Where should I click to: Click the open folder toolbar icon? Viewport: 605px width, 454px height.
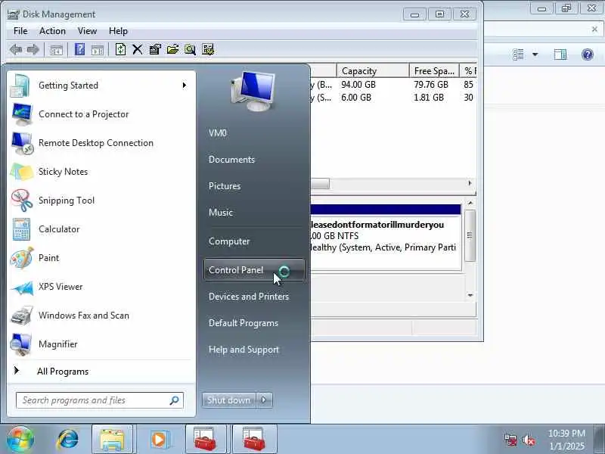click(x=172, y=49)
